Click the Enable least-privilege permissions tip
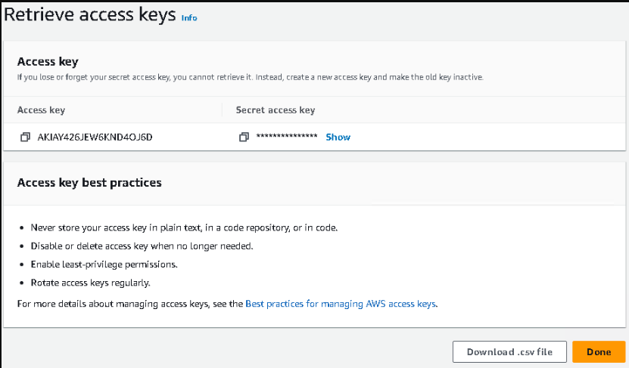The width and height of the screenshot is (629, 368). pyautogui.click(x=104, y=264)
